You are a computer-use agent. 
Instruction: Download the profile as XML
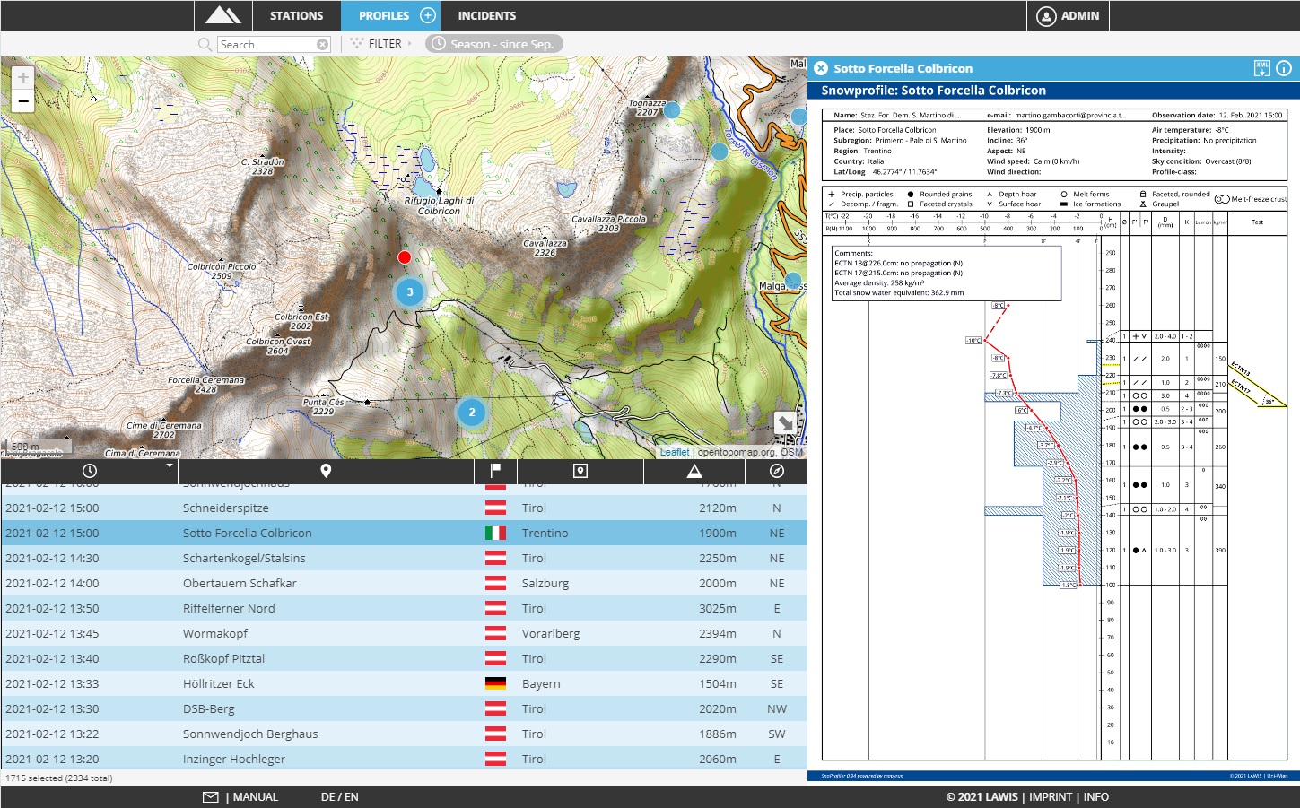[1262, 68]
